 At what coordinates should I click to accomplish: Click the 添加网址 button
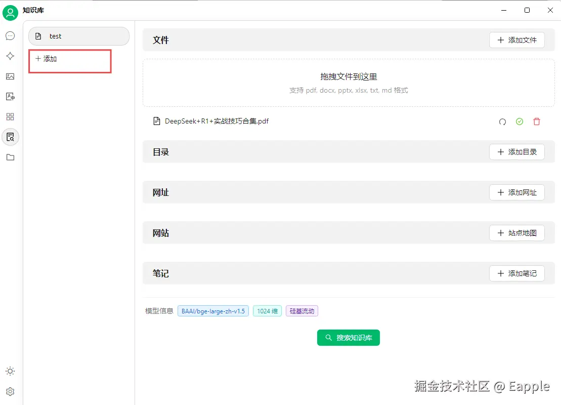click(516, 192)
